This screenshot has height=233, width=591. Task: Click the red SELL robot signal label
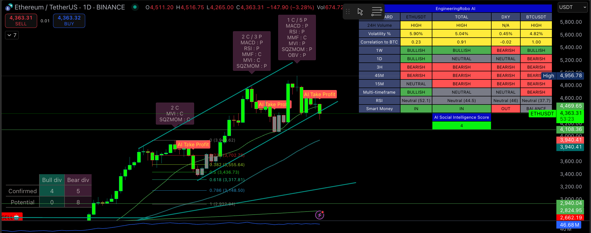(x=12, y=217)
